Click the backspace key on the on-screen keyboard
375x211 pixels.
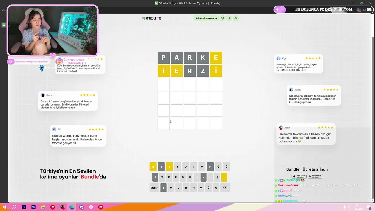225,188
